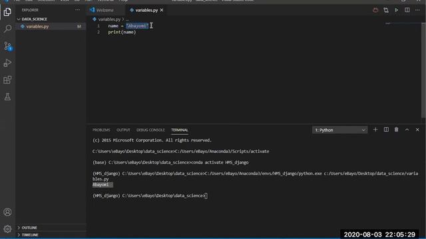This screenshot has width=426, height=239.
Task: Split the editor to the right
Action: [407, 10]
